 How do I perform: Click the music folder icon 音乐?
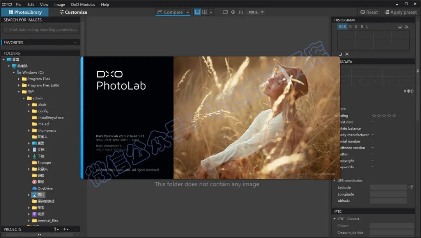(34, 182)
